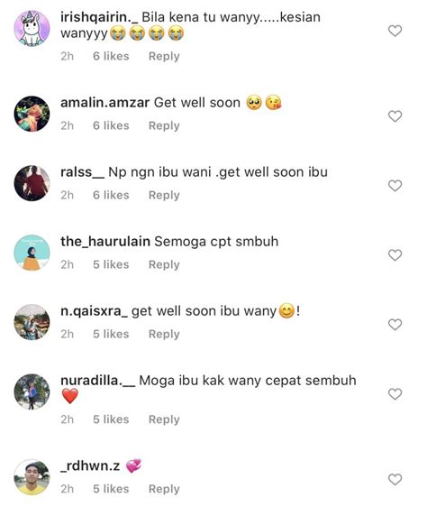Open nuradilla.__ profile picture
Screen dimensions: 427x525
tap(32, 391)
